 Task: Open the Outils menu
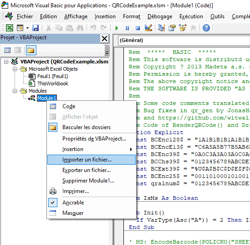pyautogui.click(x=217, y=16)
